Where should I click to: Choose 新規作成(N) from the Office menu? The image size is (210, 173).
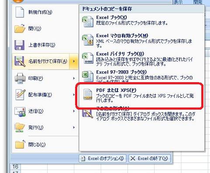coord(45,12)
